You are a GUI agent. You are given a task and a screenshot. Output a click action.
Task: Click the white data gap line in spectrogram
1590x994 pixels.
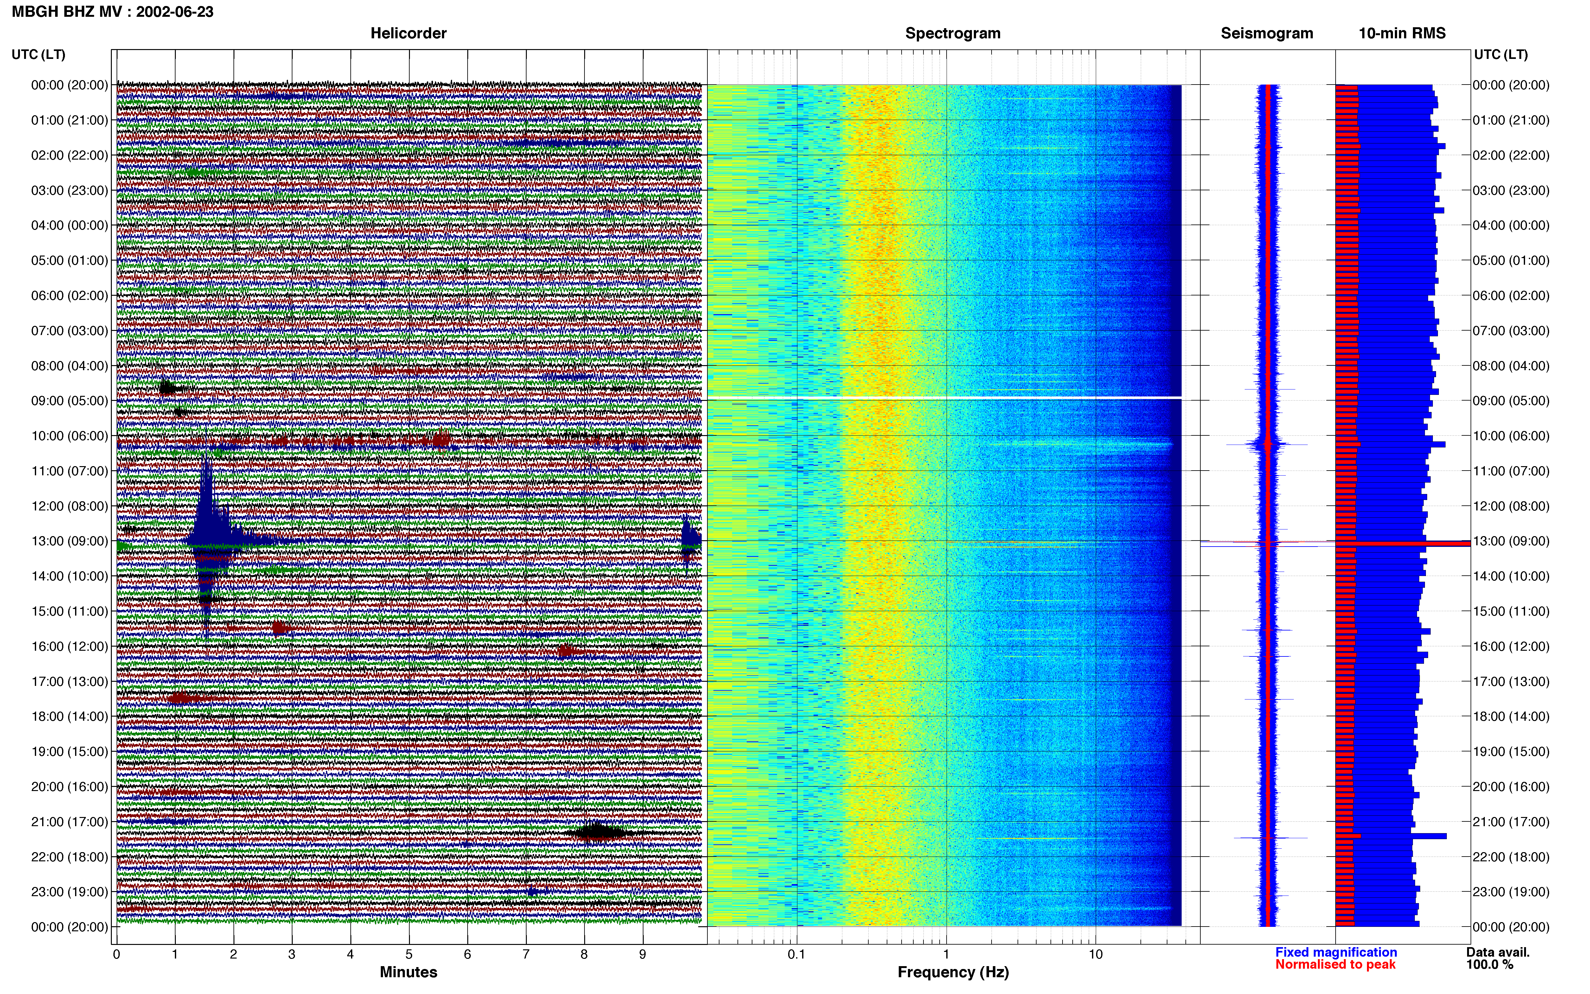(x=944, y=398)
